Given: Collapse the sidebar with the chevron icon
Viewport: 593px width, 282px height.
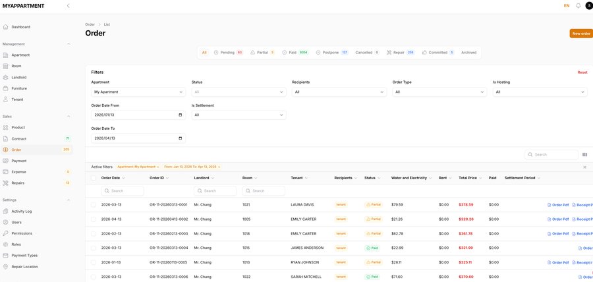Looking at the screenshot, I should (x=68, y=6).
